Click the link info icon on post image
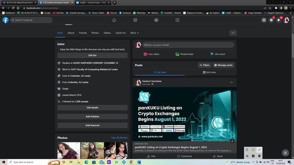294x165 pixels. [x=232, y=141]
